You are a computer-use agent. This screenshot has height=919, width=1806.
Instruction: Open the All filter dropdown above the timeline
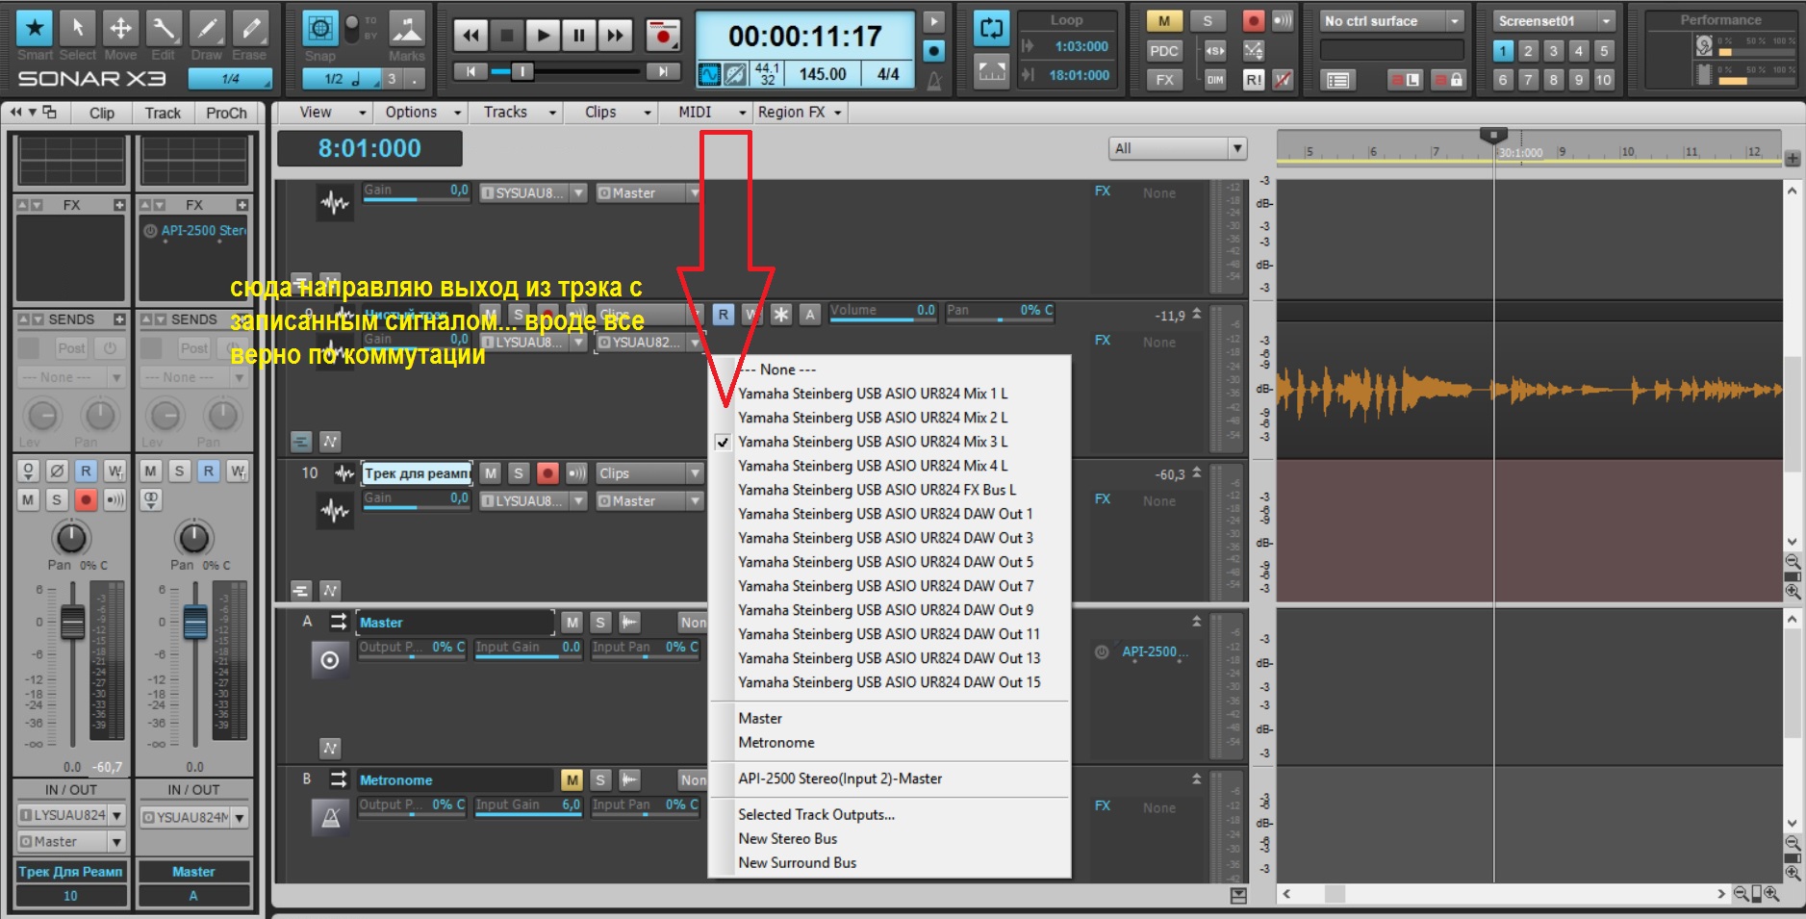tap(1178, 148)
